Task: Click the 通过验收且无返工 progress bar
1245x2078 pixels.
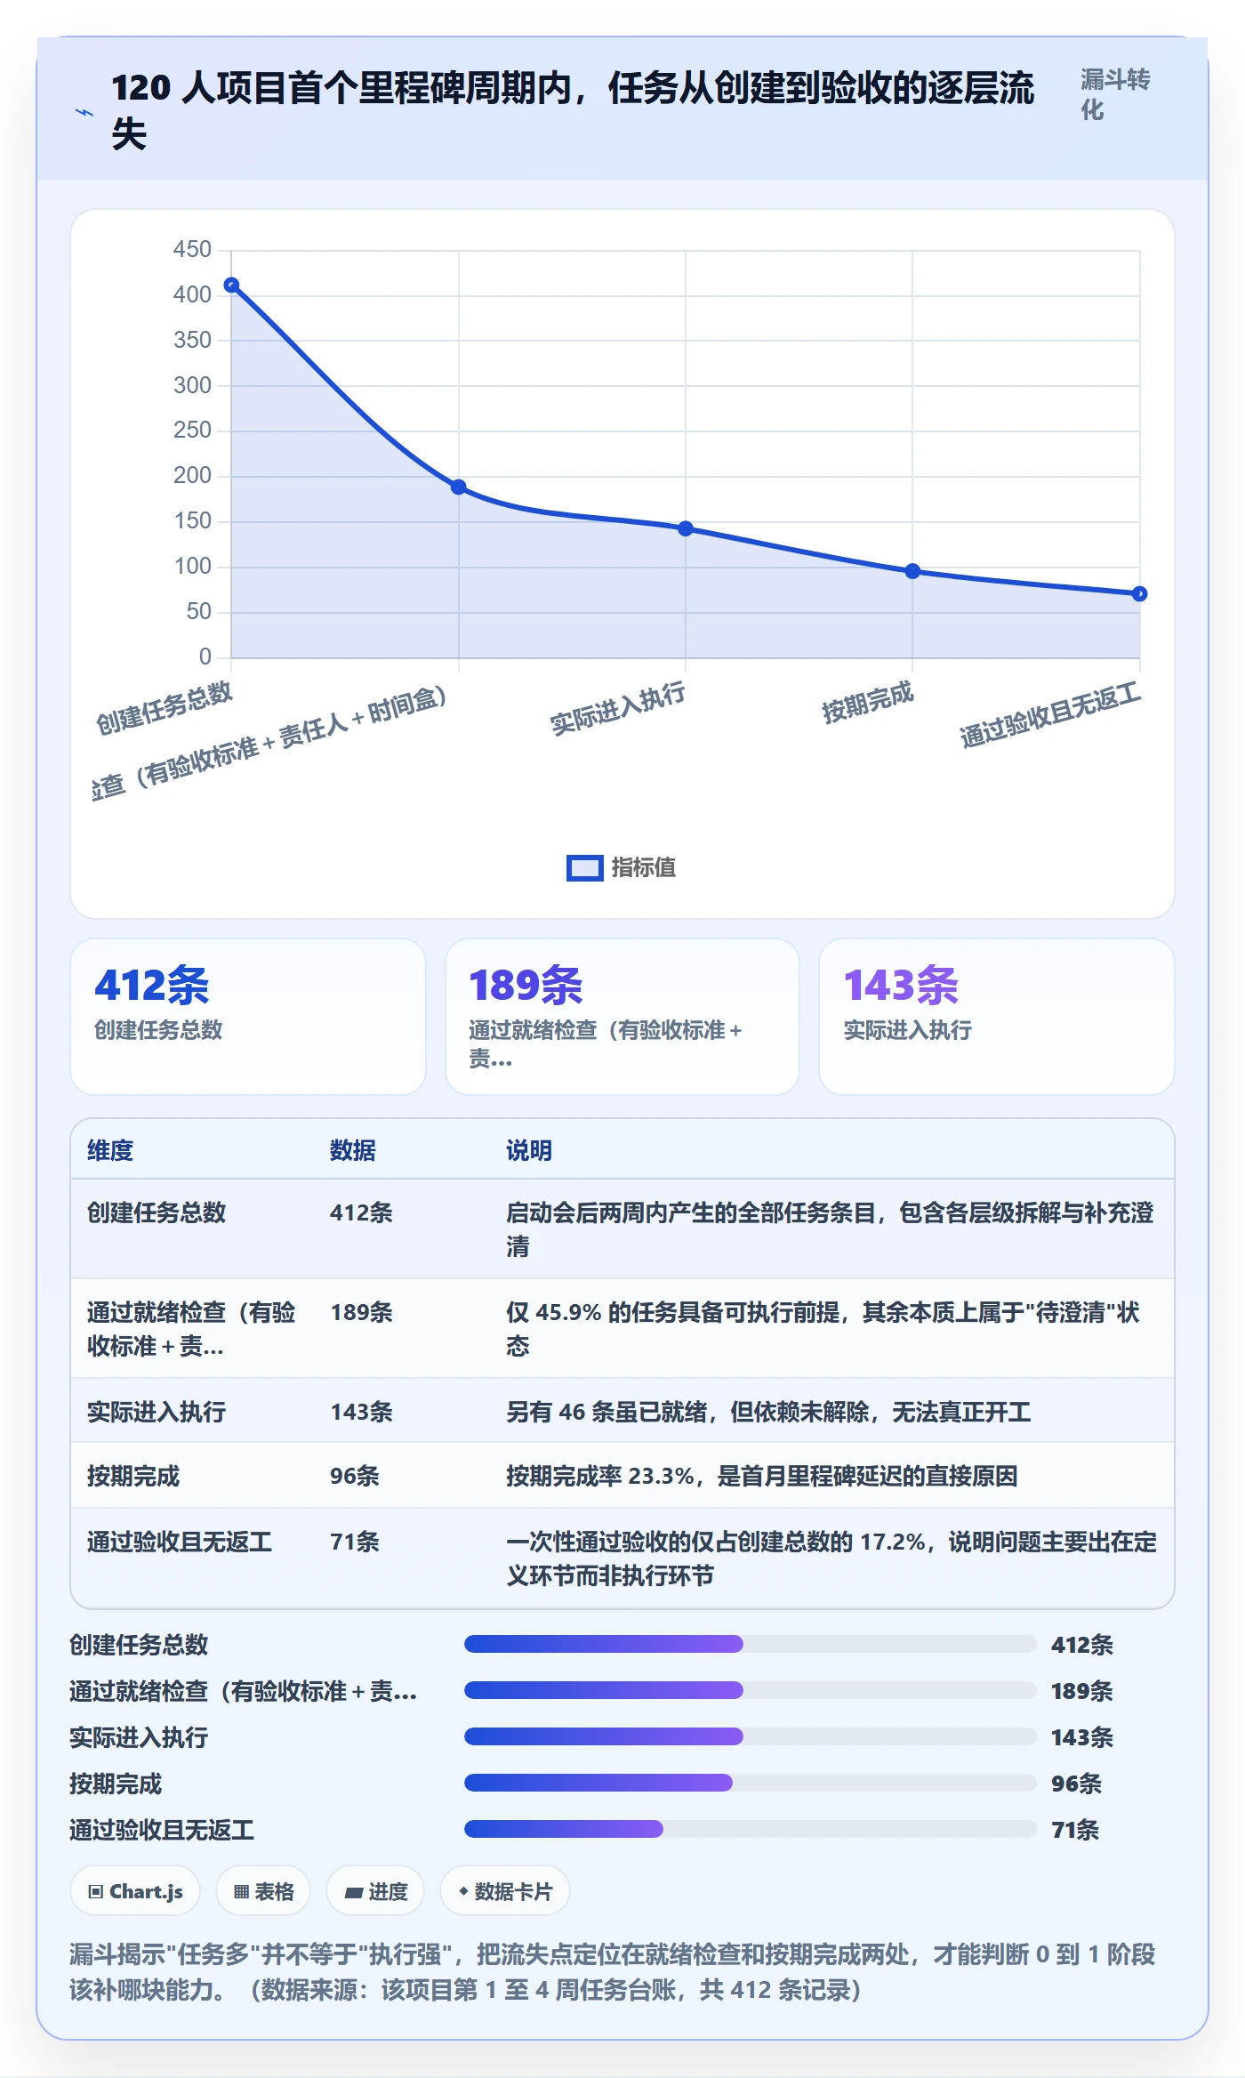Action: click(x=751, y=1829)
